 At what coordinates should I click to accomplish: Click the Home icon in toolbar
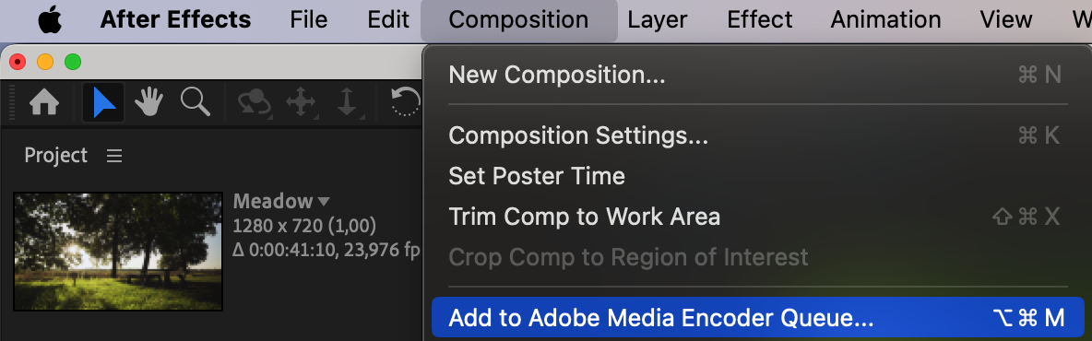point(44,103)
